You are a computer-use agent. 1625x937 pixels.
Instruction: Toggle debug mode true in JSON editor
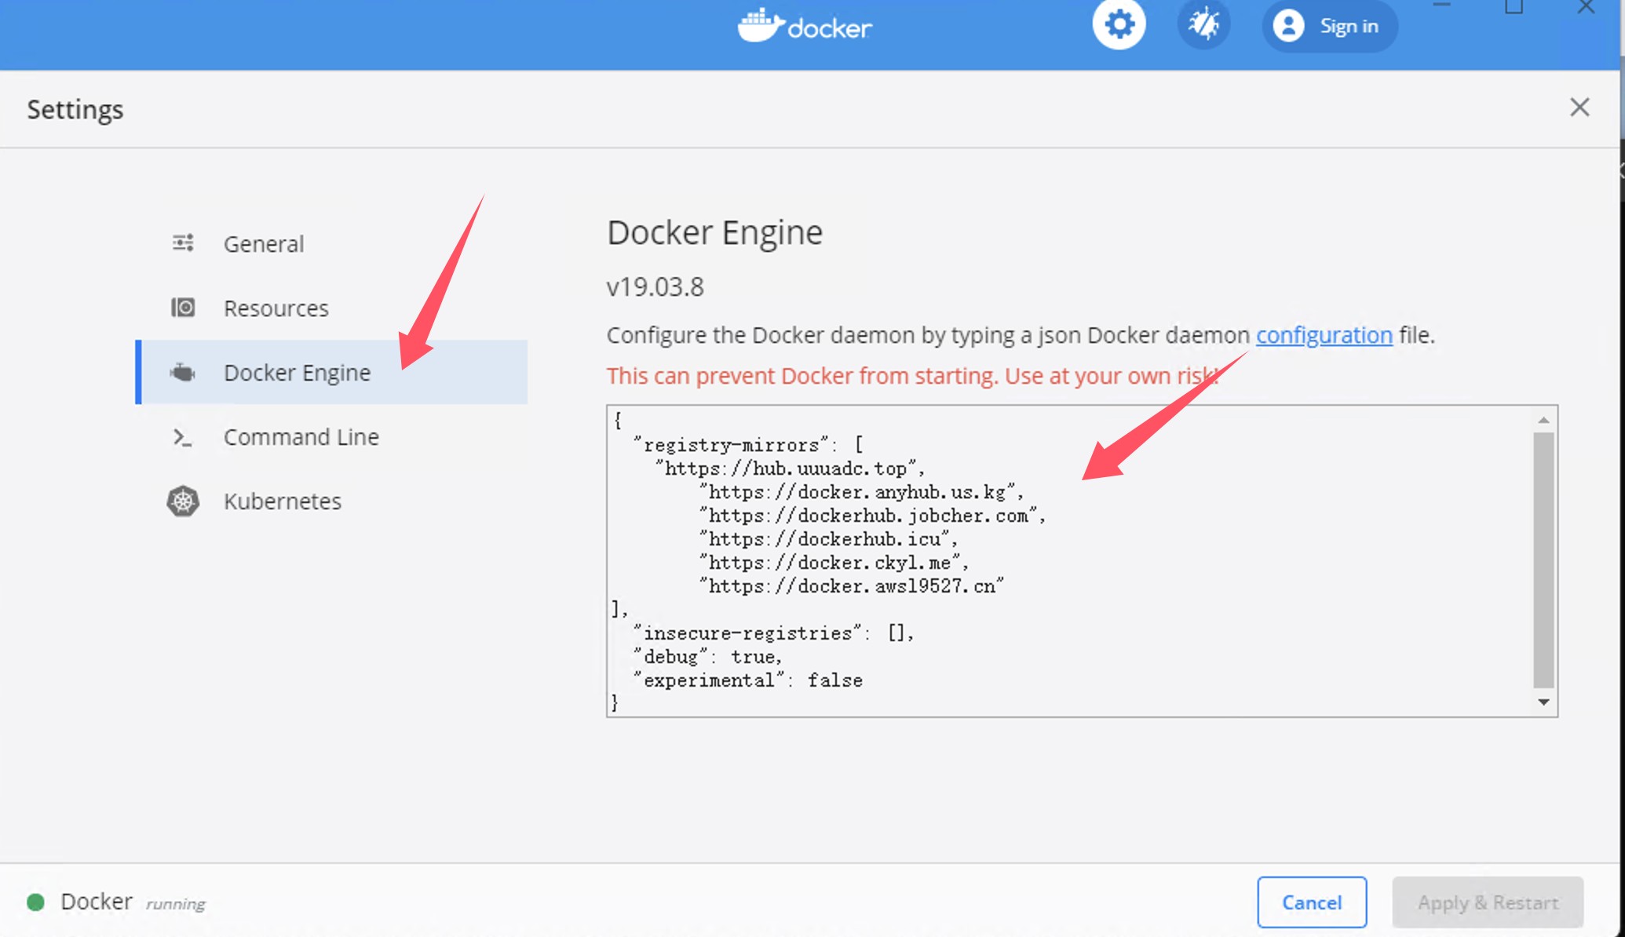tap(754, 657)
